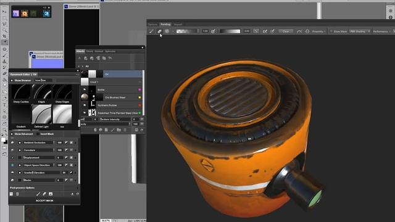The image size is (395, 222).
Task: Click the Clear button in 3DO toolbar
Action: coord(286,31)
